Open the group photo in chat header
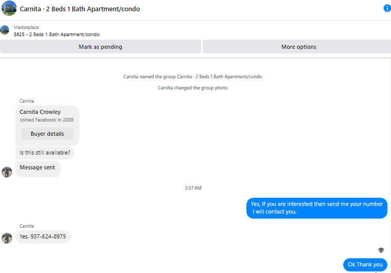The image size is (391, 273). 9,8
